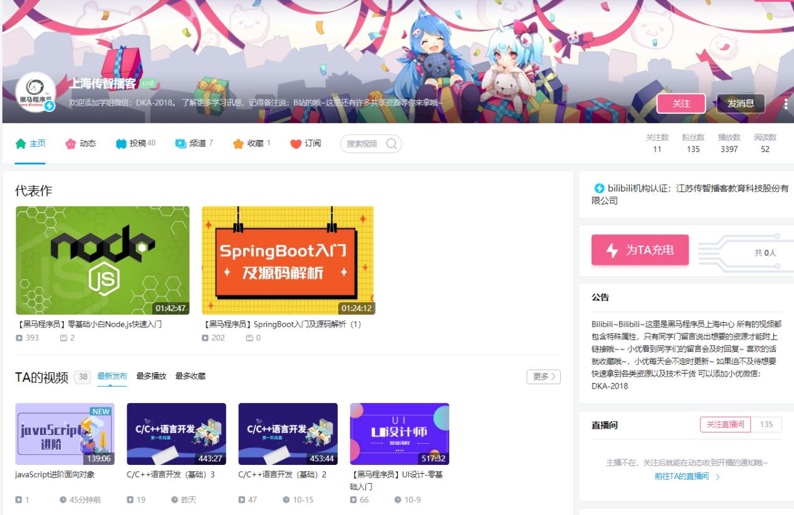The image size is (794, 515).
Task: Click the 关注 follow button
Action: click(x=681, y=103)
